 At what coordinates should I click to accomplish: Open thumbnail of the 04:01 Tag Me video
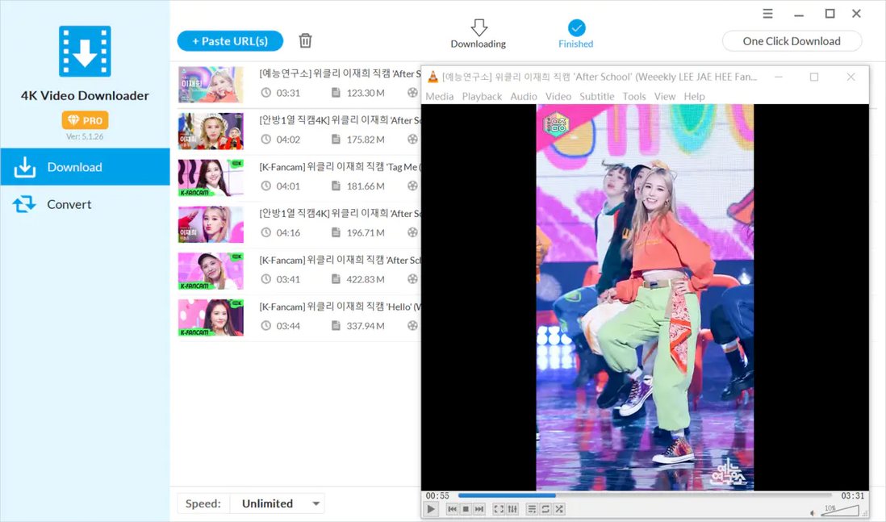[x=211, y=178]
